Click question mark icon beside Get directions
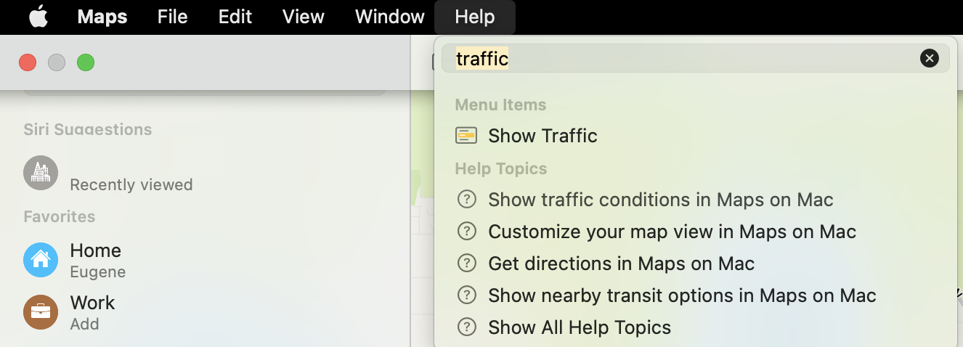The height and width of the screenshot is (347, 963). click(x=466, y=264)
